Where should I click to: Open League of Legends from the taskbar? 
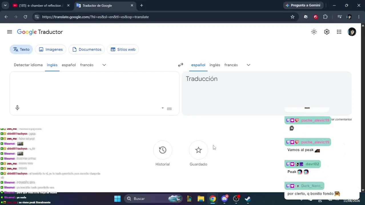tap(189, 199)
